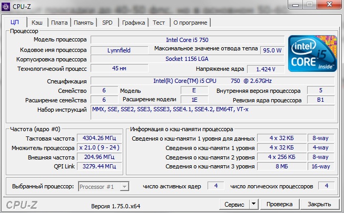
Task: Click the stepping value 5
Action: pos(321,90)
